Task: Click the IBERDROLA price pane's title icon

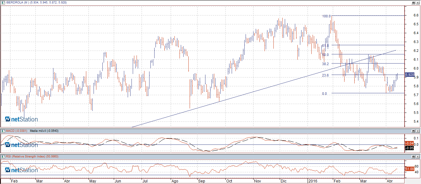Action: (x=3, y=2)
